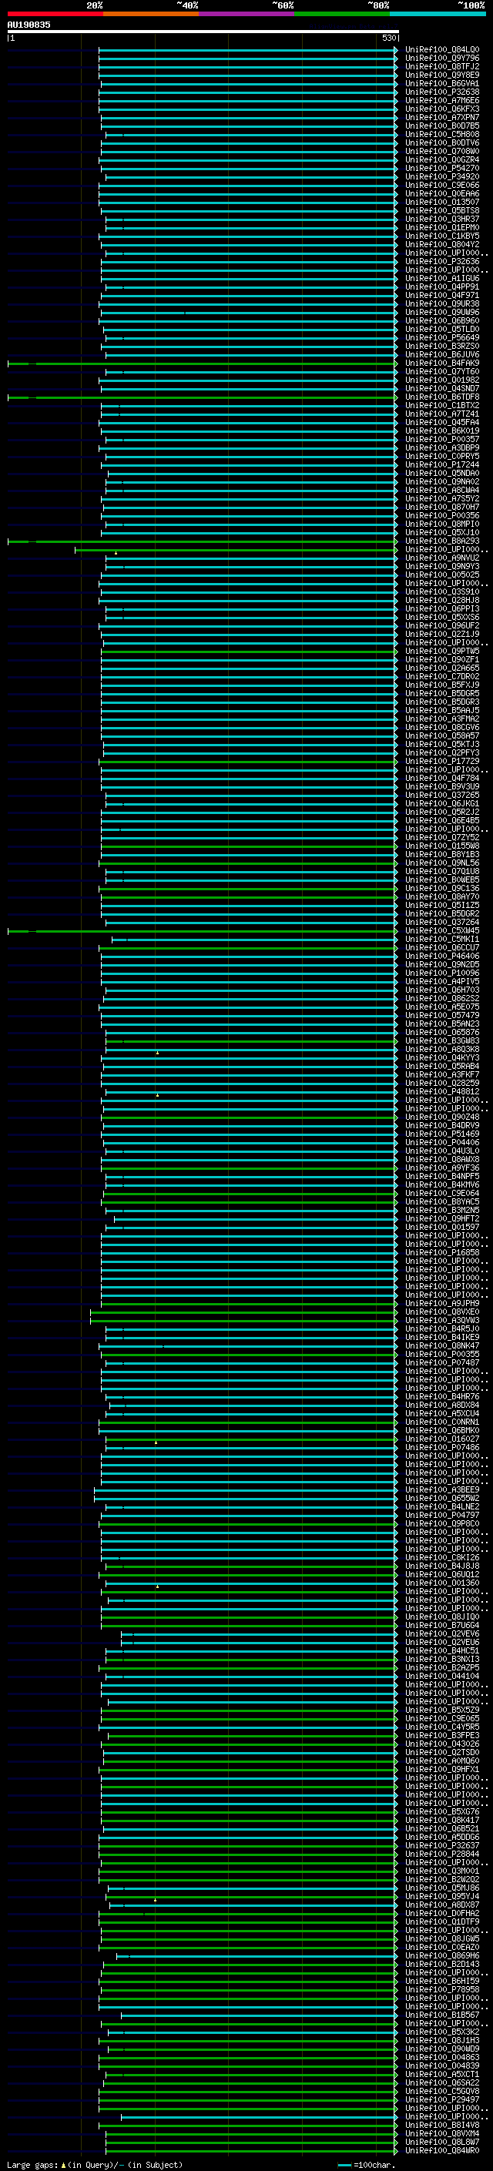Click the purple ~60% legend segment
Screen dimensions: 493x2171
(247, 14)
